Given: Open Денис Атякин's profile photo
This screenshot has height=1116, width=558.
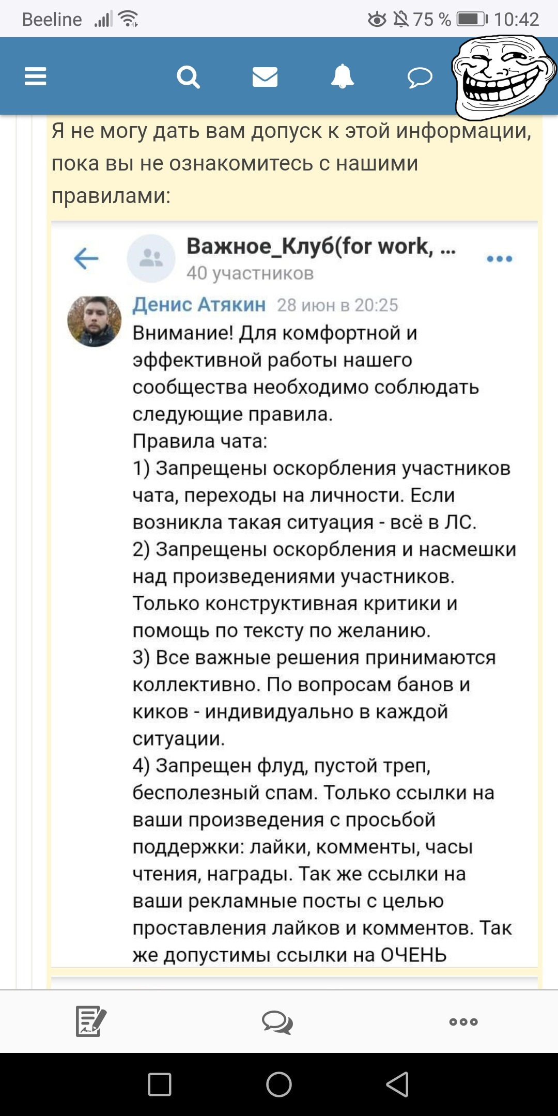Looking at the screenshot, I should [x=95, y=321].
